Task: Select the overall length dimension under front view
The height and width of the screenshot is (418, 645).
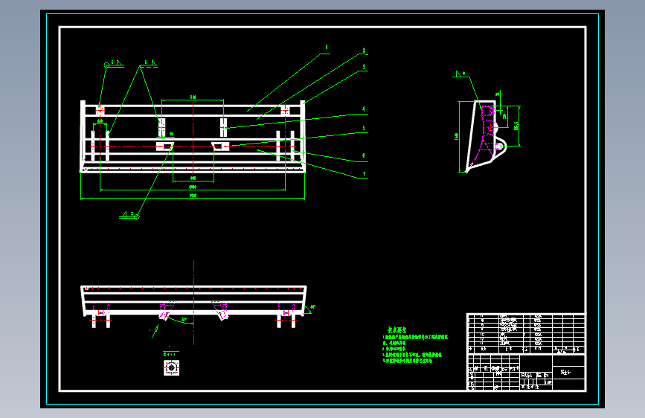Action: tap(193, 196)
